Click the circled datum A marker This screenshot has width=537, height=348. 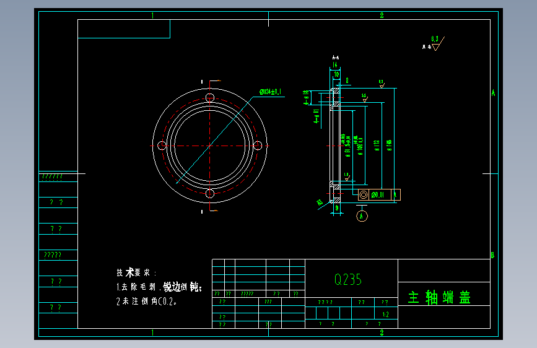pos(362,215)
